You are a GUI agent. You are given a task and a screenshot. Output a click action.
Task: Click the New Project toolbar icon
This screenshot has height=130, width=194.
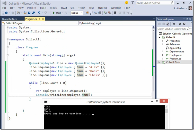point(19,13)
